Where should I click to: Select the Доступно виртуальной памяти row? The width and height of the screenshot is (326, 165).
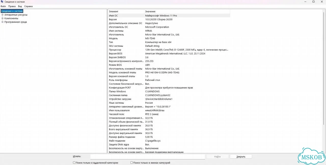point(169,133)
